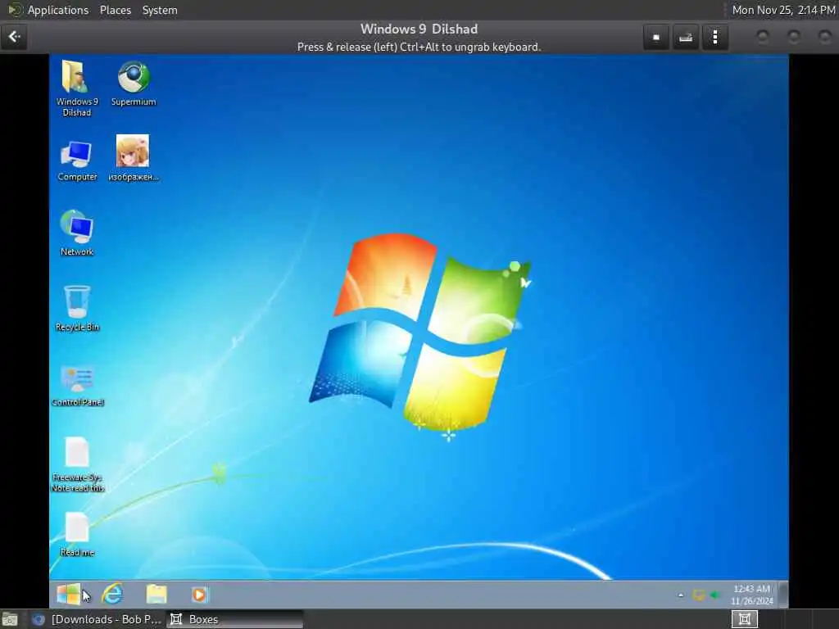Select the Recycle Bin icon
Image resolution: width=839 pixels, height=629 pixels.
tap(77, 308)
